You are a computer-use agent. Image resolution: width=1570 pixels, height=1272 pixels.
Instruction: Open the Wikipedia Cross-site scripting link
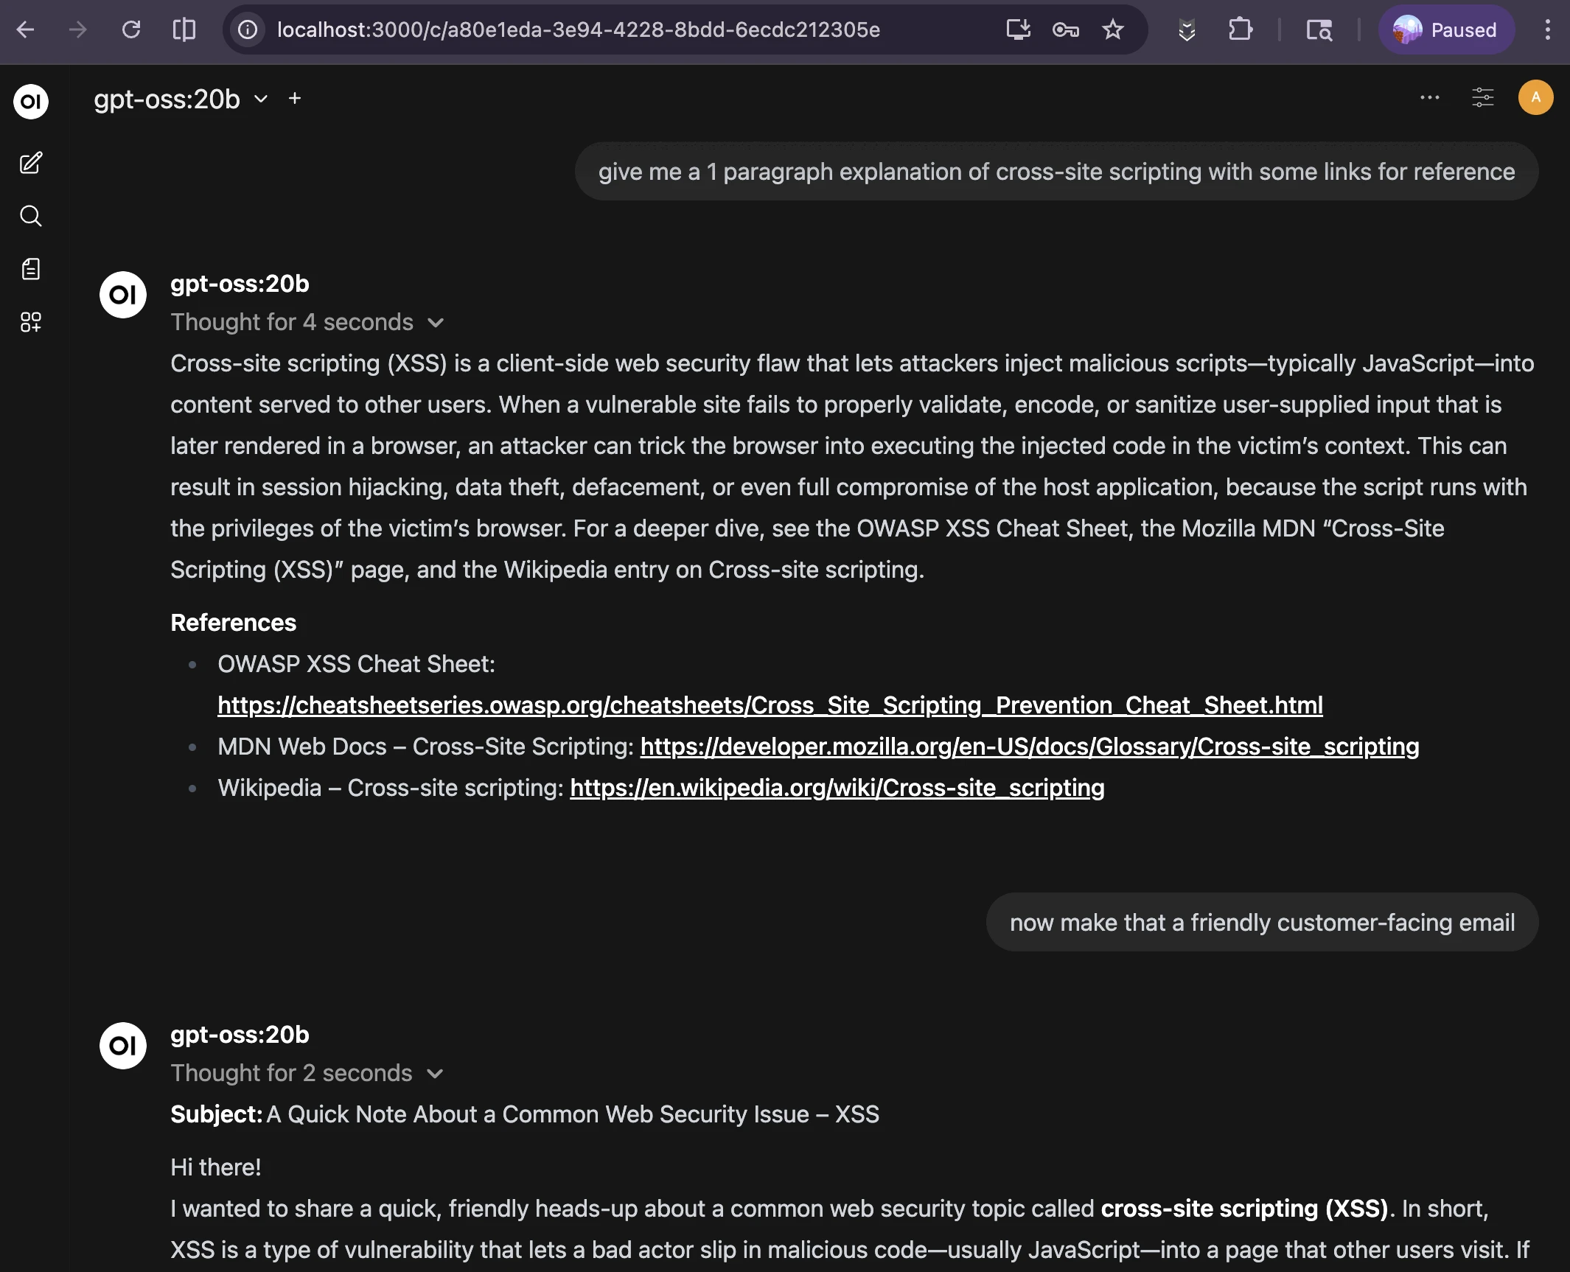point(837,788)
